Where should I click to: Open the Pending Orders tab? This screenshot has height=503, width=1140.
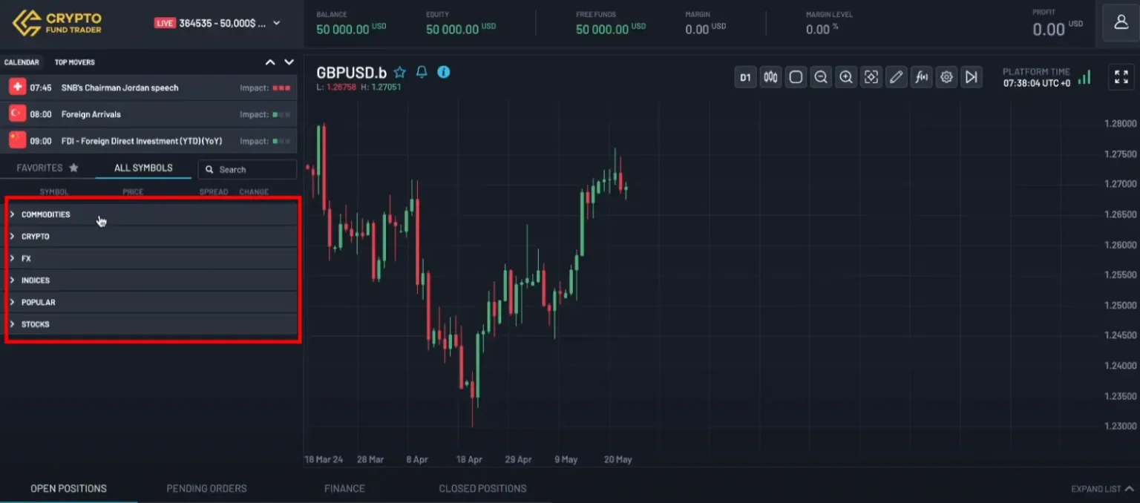[206, 488]
